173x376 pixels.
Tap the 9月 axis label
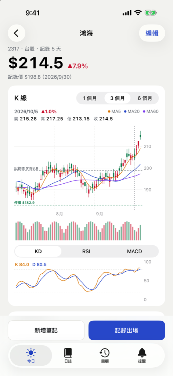99,214
